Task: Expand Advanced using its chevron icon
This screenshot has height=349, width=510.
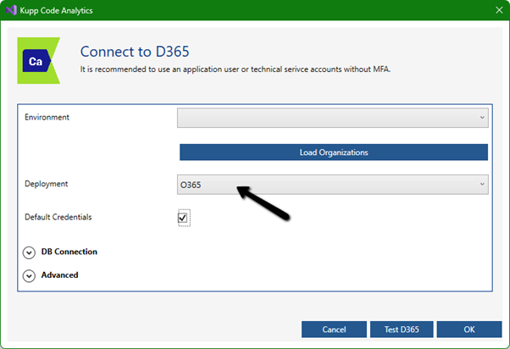Action: click(30, 275)
